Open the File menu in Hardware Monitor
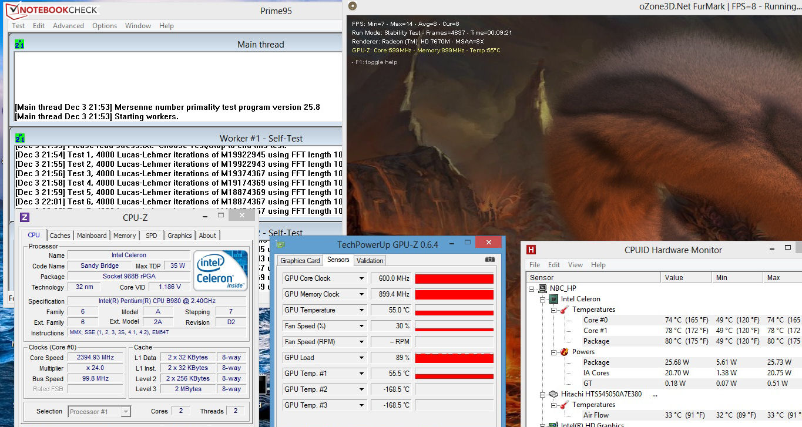The height and width of the screenshot is (427, 802). [x=535, y=265]
